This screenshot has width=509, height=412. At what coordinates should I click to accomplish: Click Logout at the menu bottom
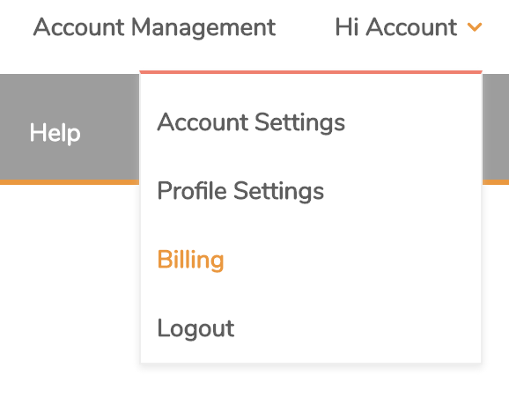195,328
